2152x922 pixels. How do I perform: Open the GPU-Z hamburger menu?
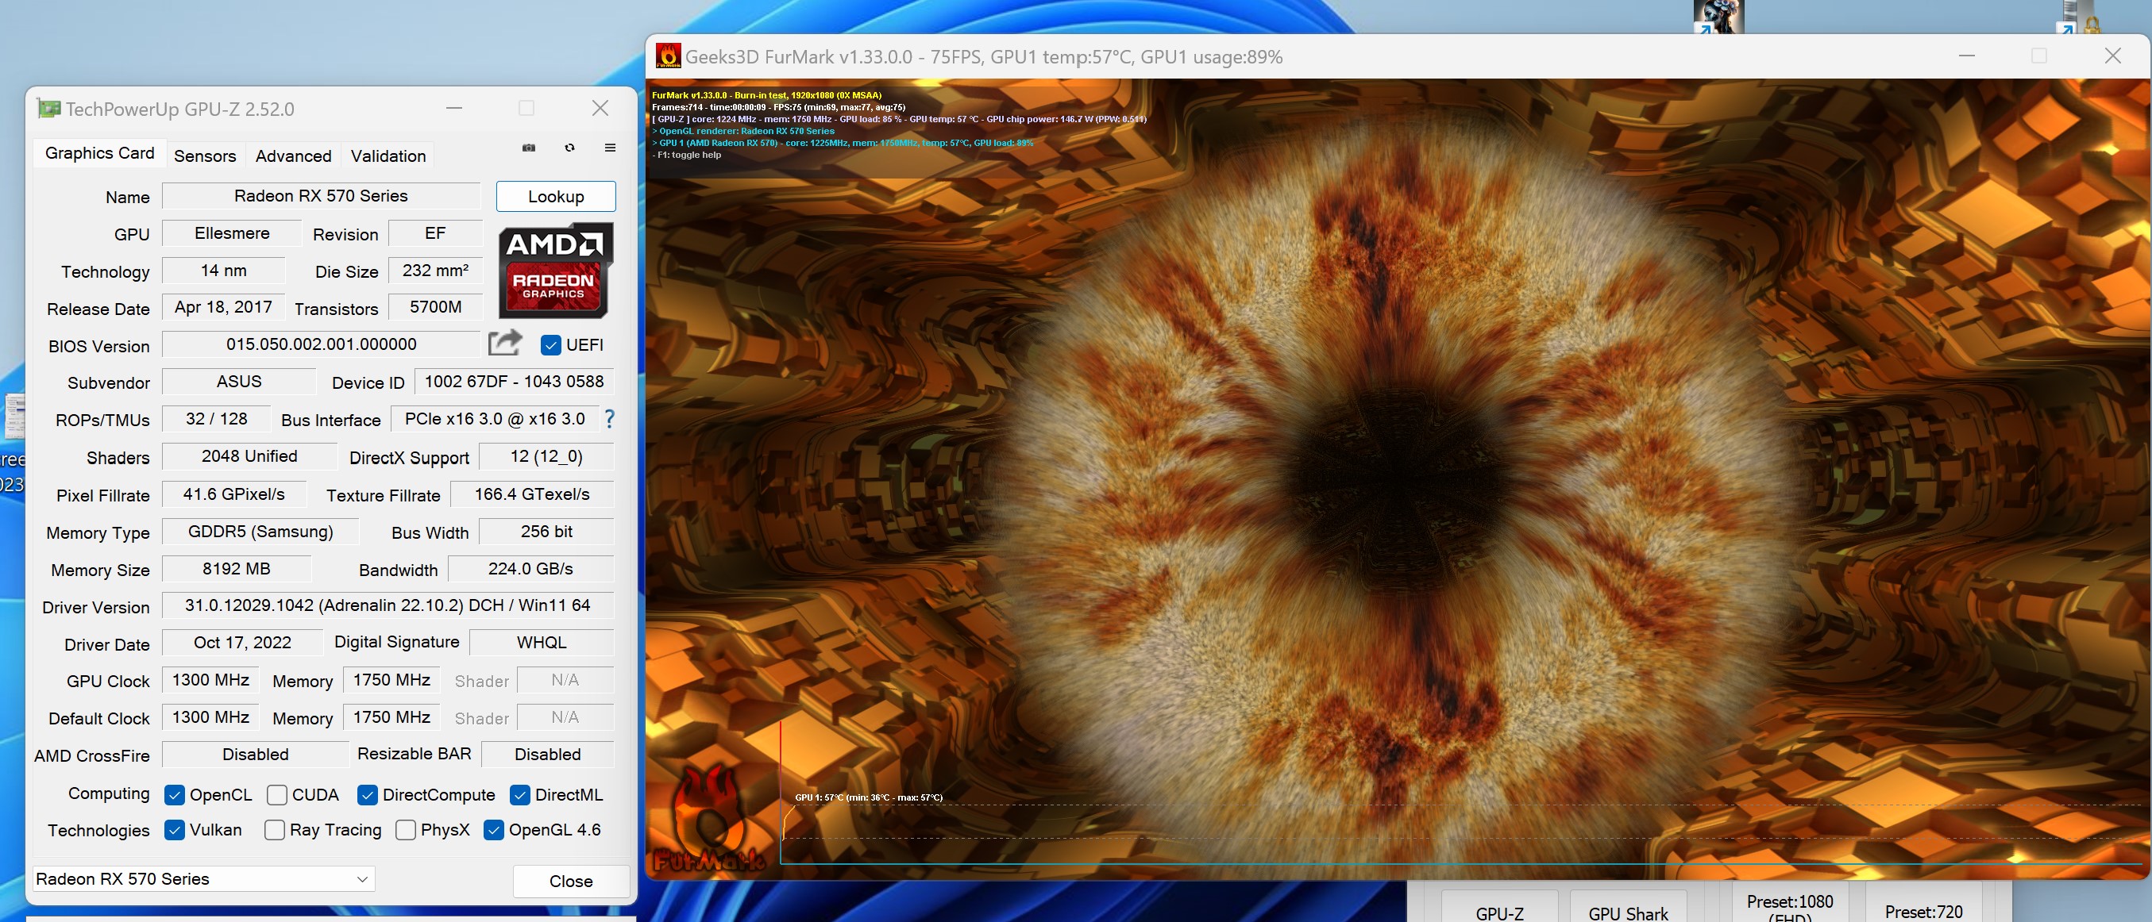pyautogui.click(x=610, y=148)
